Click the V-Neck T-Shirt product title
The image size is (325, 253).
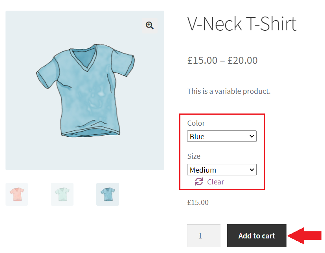[x=242, y=24]
